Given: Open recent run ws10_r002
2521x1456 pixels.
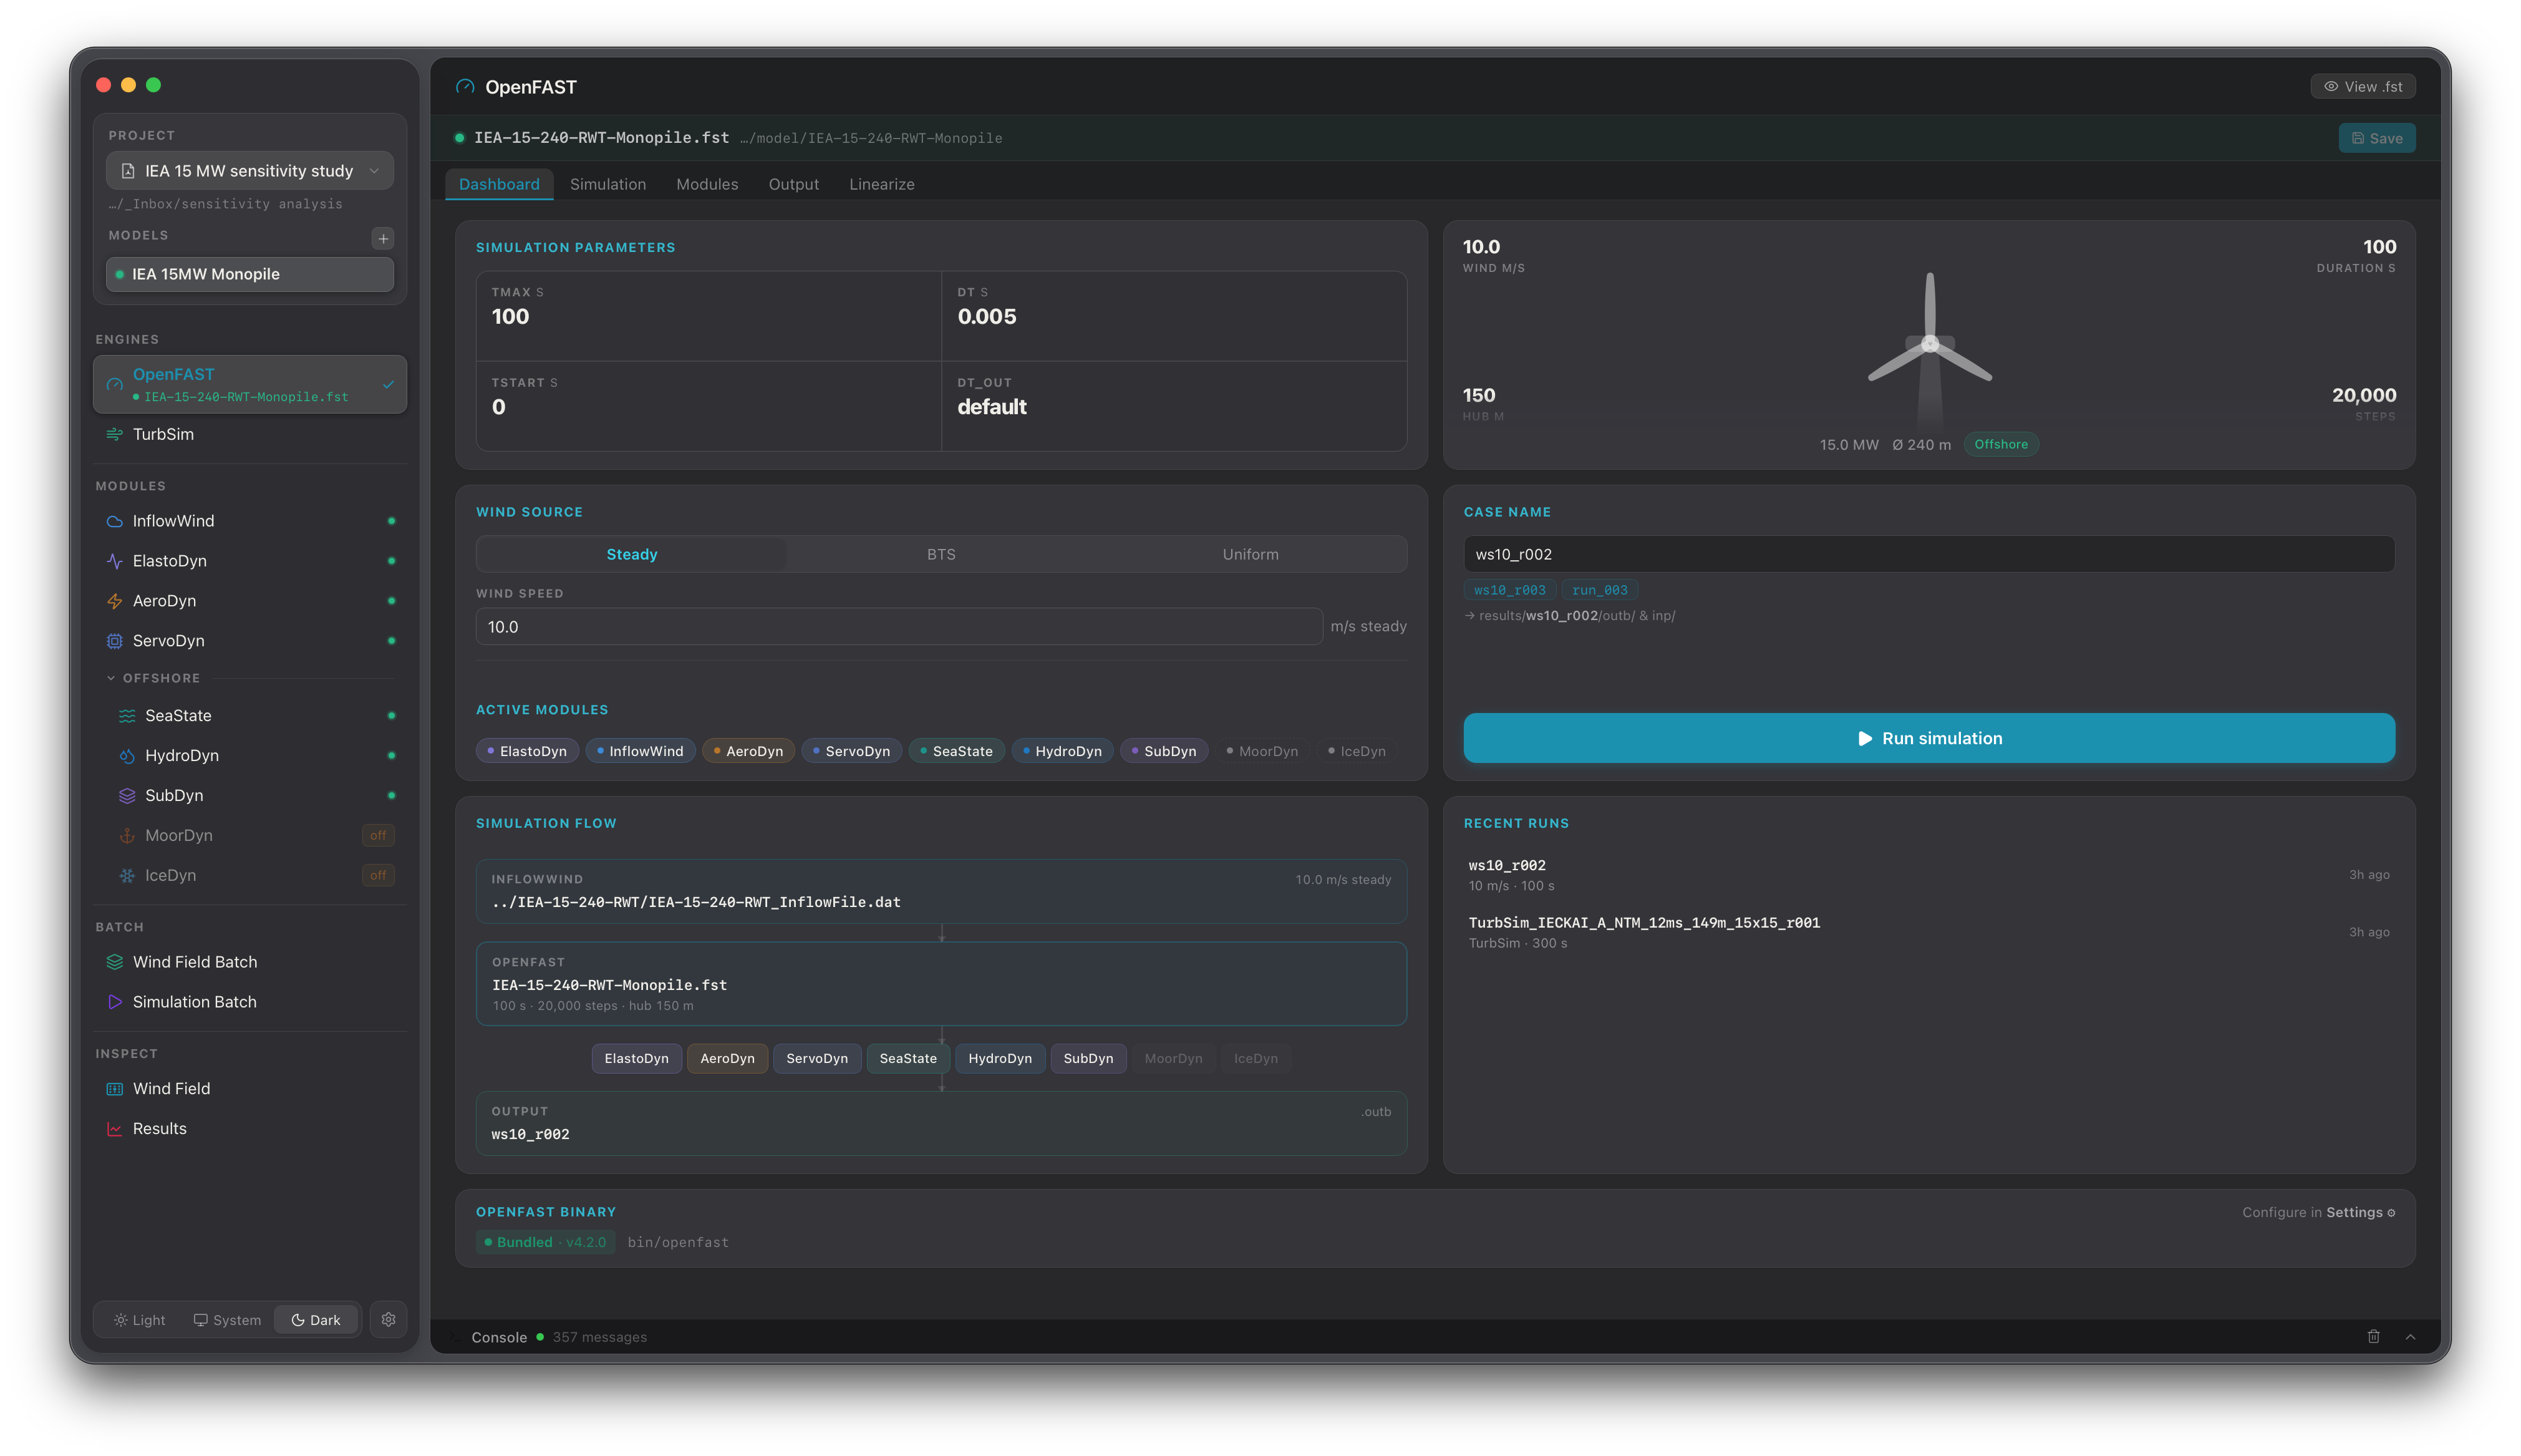Looking at the screenshot, I should [1928, 875].
